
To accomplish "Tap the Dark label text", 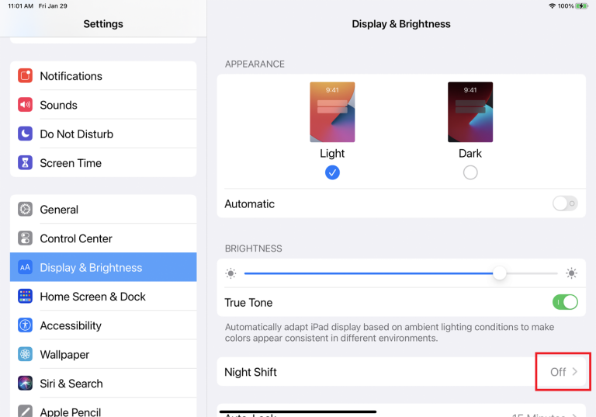I will (470, 153).
